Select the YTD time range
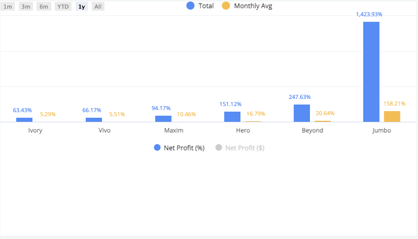The image size is (418, 239). [x=63, y=7]
